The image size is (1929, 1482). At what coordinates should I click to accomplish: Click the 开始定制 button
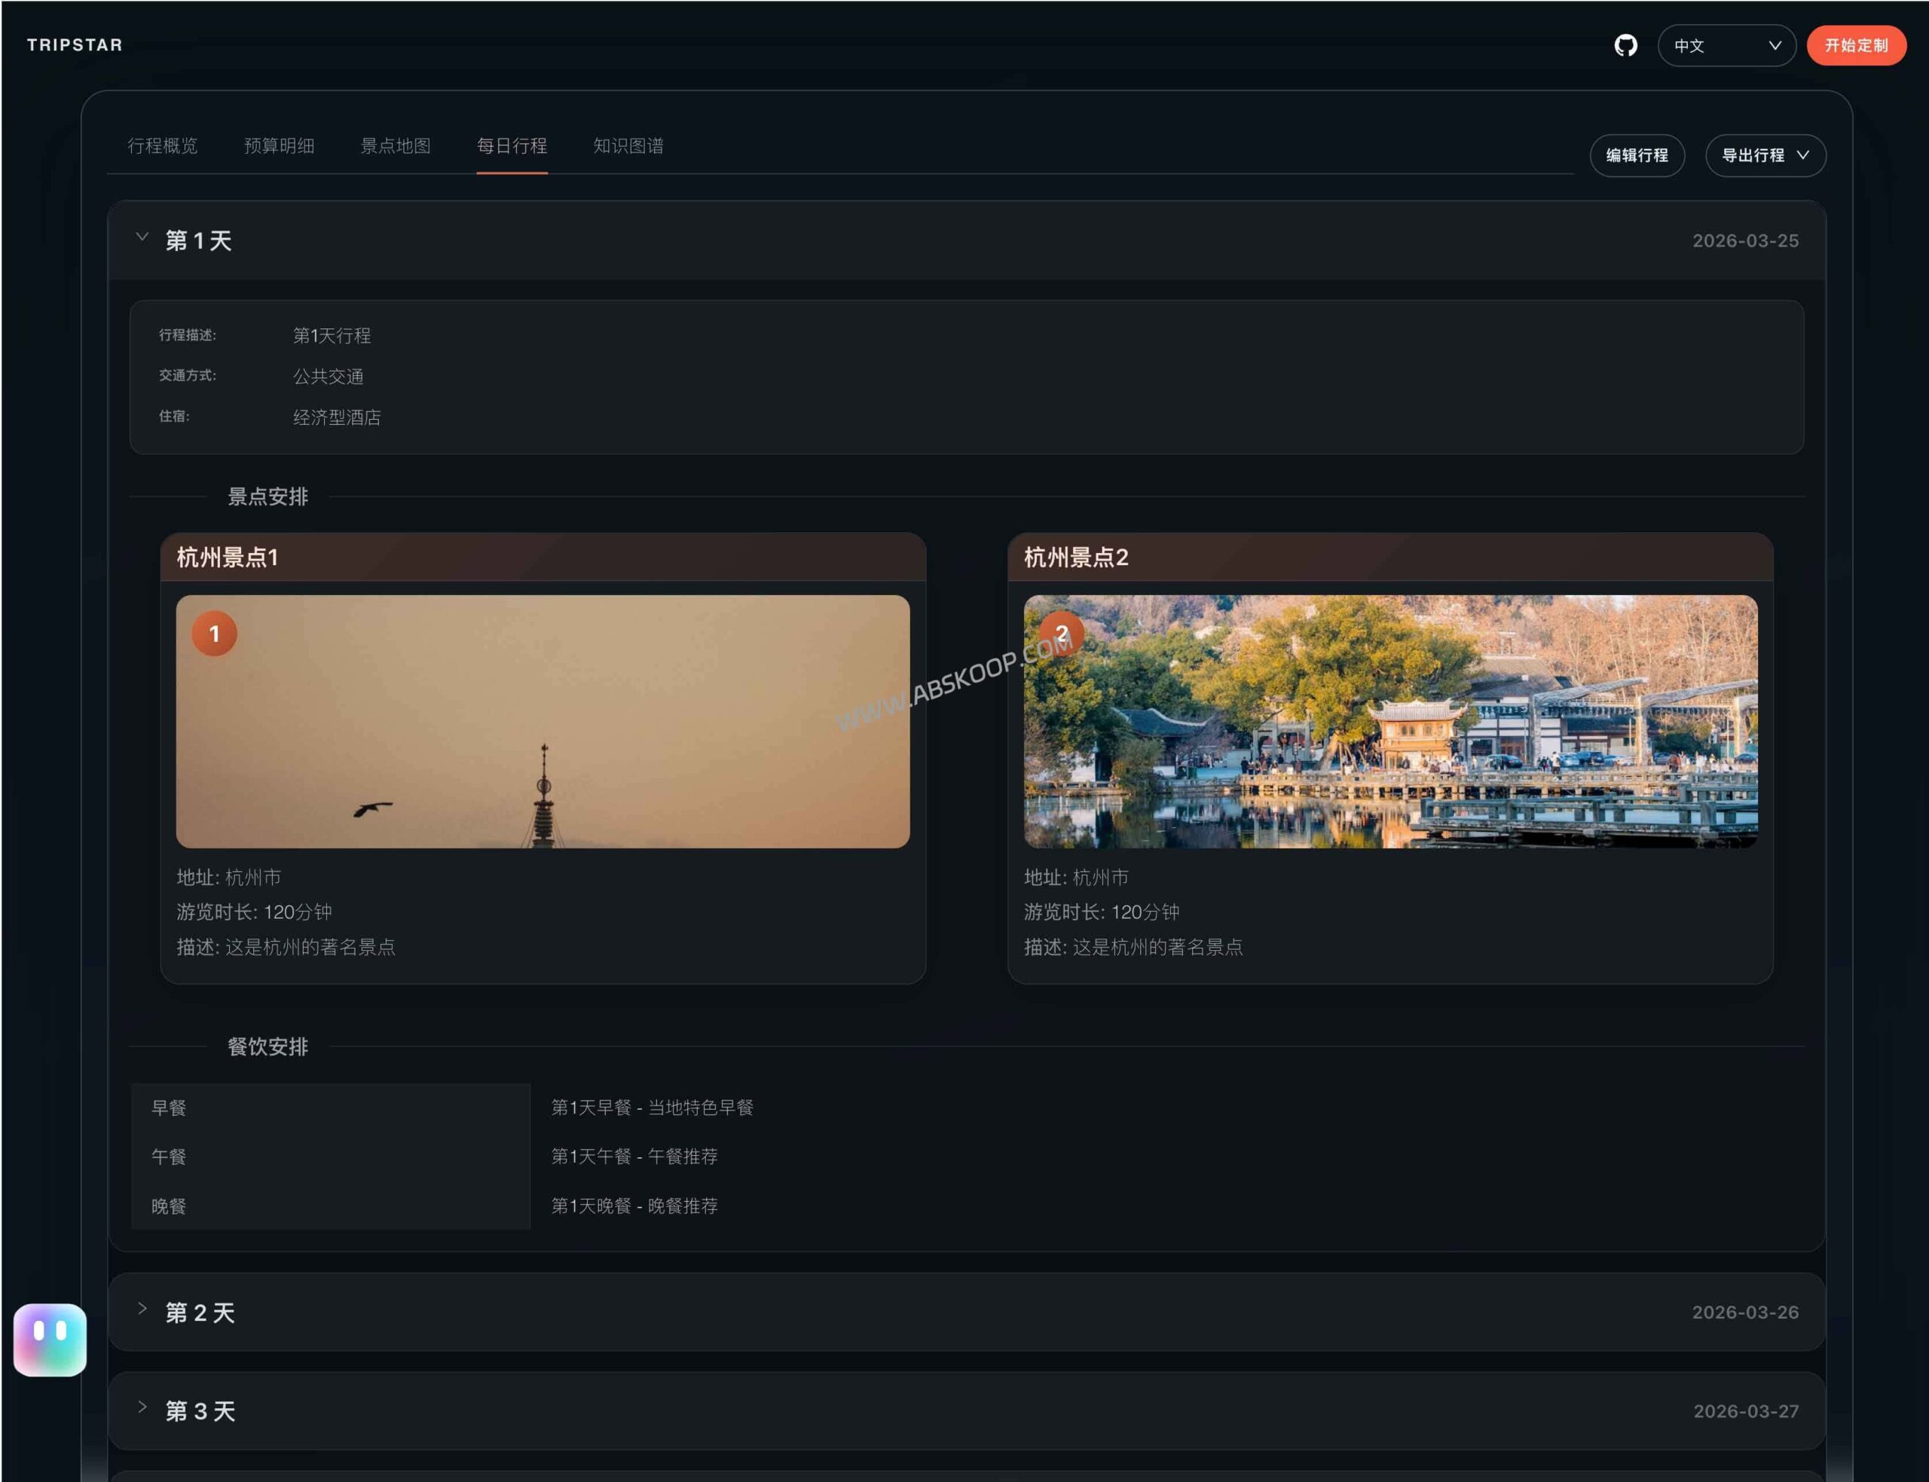click(x=1856, y=44)
